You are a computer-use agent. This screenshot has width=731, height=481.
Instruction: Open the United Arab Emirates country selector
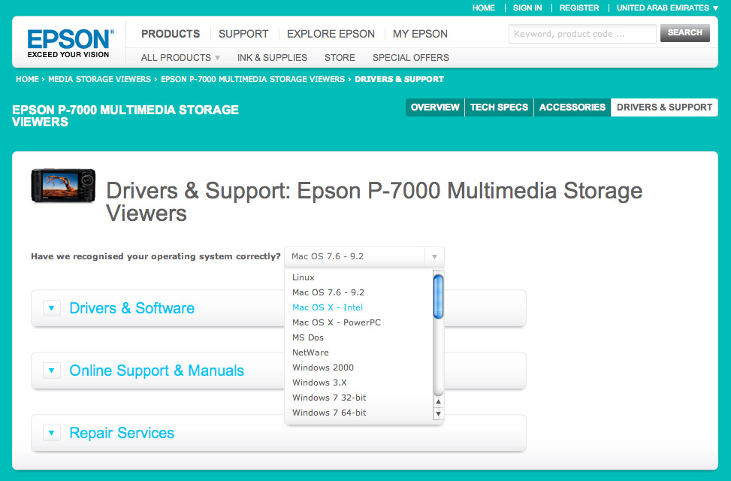[667, 8]
